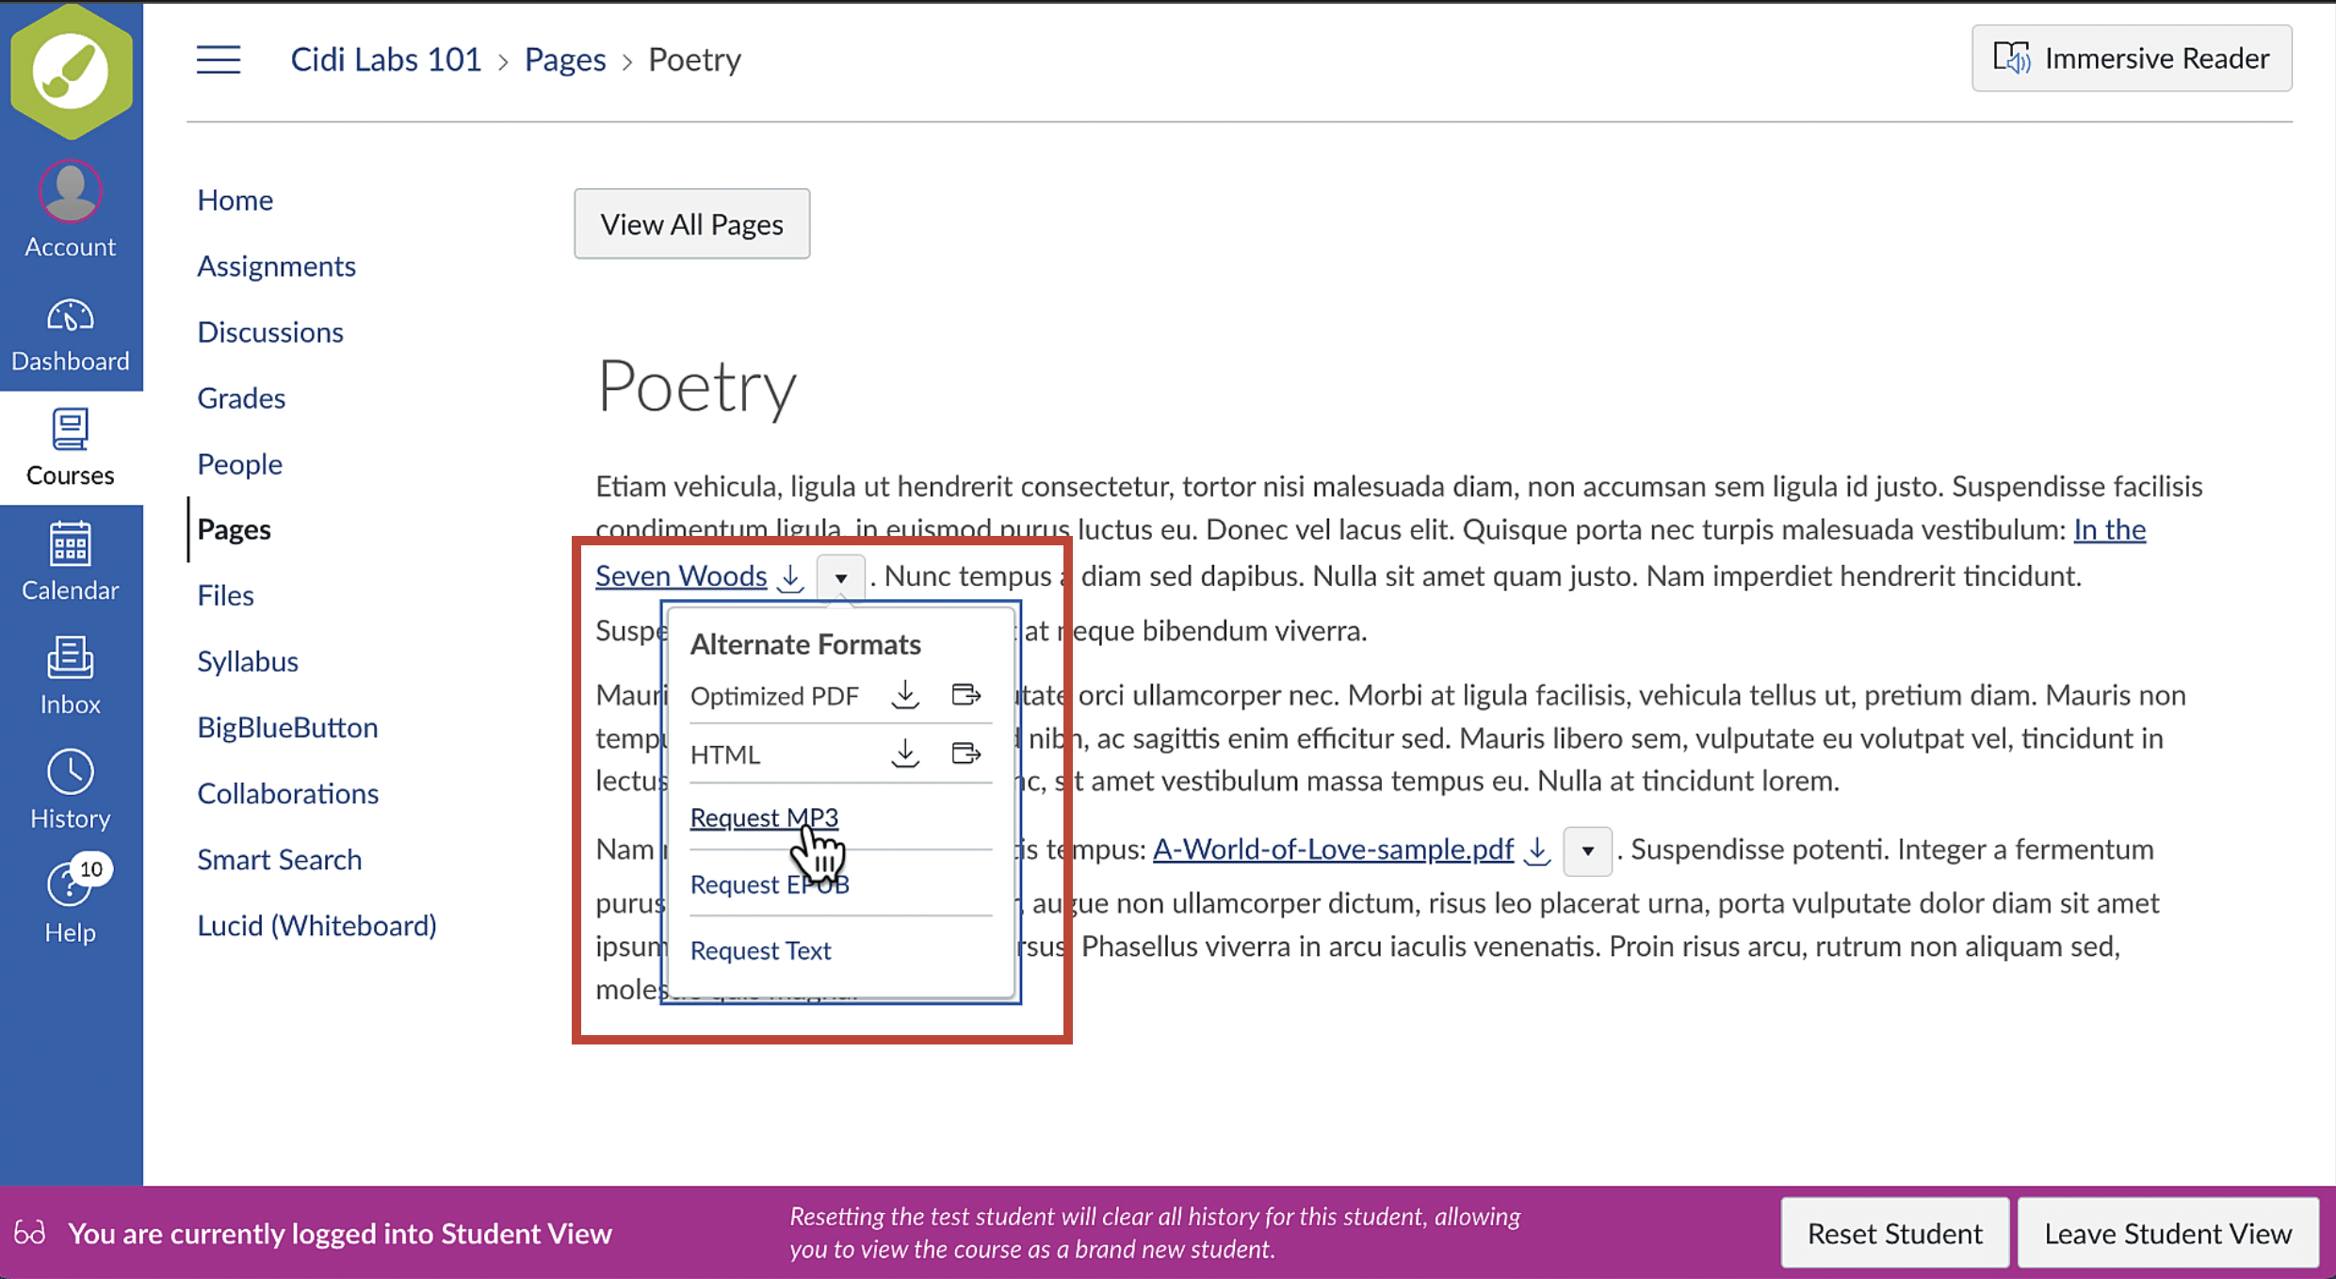The width and height of the screenshot is (2336, 1279).
Task: Download the Optimized PDF format
Action: tap(904, 695)
